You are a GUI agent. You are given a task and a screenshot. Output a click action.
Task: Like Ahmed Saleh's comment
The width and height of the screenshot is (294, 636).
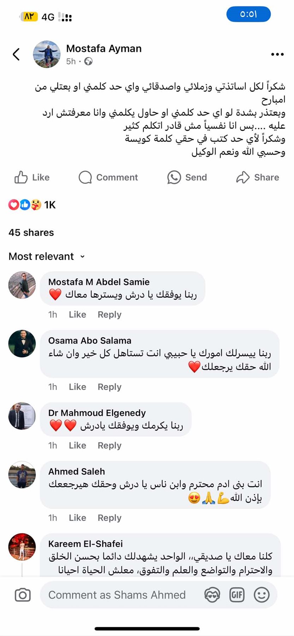coord(77,518)
